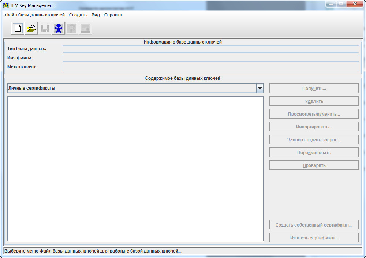
Task: Expand the Личные сертификаты dropdown arrow
Action: tap(259, 88)
